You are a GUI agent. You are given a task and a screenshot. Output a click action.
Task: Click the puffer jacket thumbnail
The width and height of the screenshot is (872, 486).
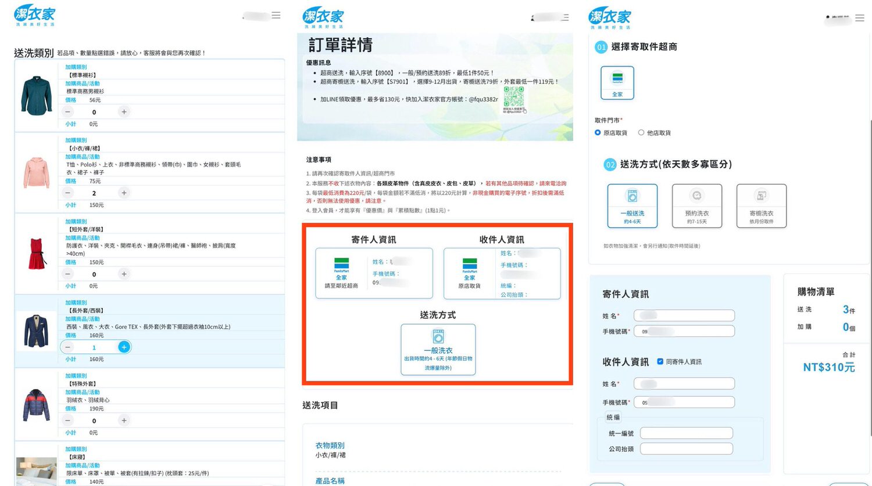pos(36,405)
